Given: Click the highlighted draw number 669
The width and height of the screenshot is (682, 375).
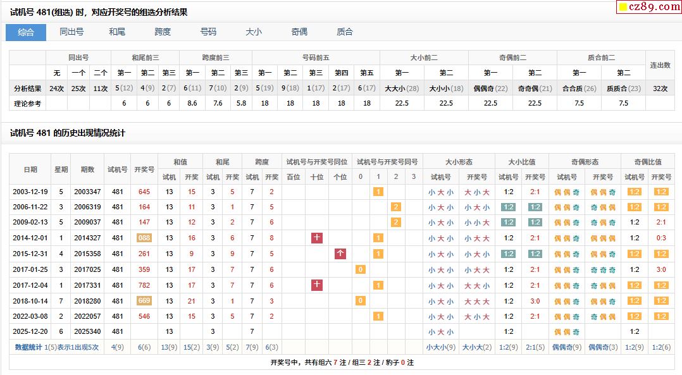Looking at the screenshot, I should [144, 300].
